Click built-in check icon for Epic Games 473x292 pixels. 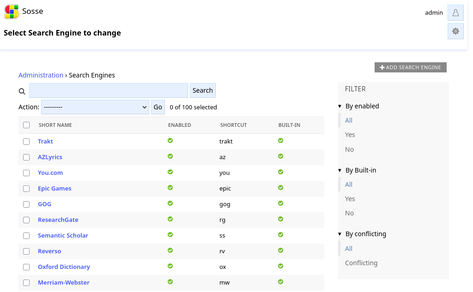[280, 187]
